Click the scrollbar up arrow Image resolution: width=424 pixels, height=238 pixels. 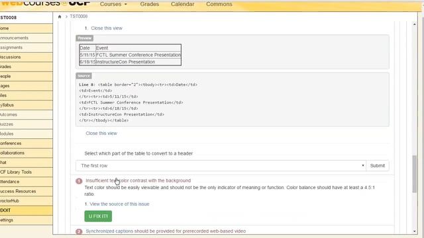click(415, 24)
